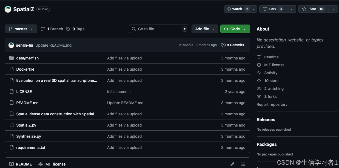Click the fork count badge 3

[x=281, y=9]
